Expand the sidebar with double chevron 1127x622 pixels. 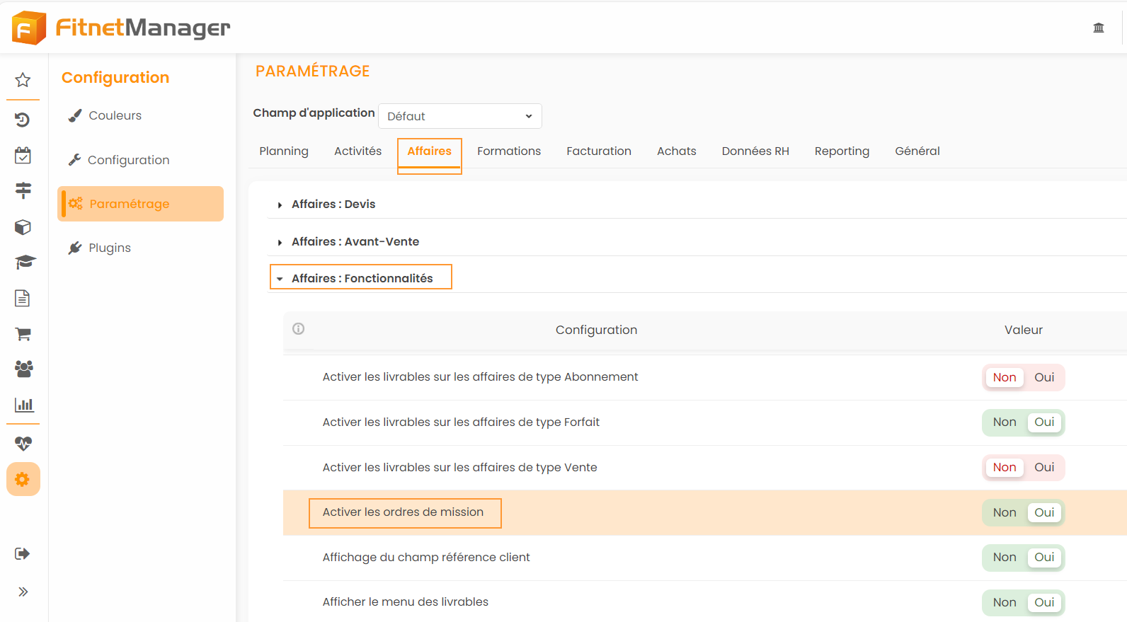tap(23, 592)
